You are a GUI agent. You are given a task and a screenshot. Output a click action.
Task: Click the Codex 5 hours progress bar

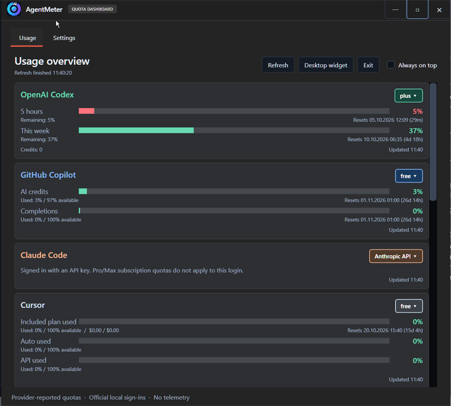[x=234, y=111]
